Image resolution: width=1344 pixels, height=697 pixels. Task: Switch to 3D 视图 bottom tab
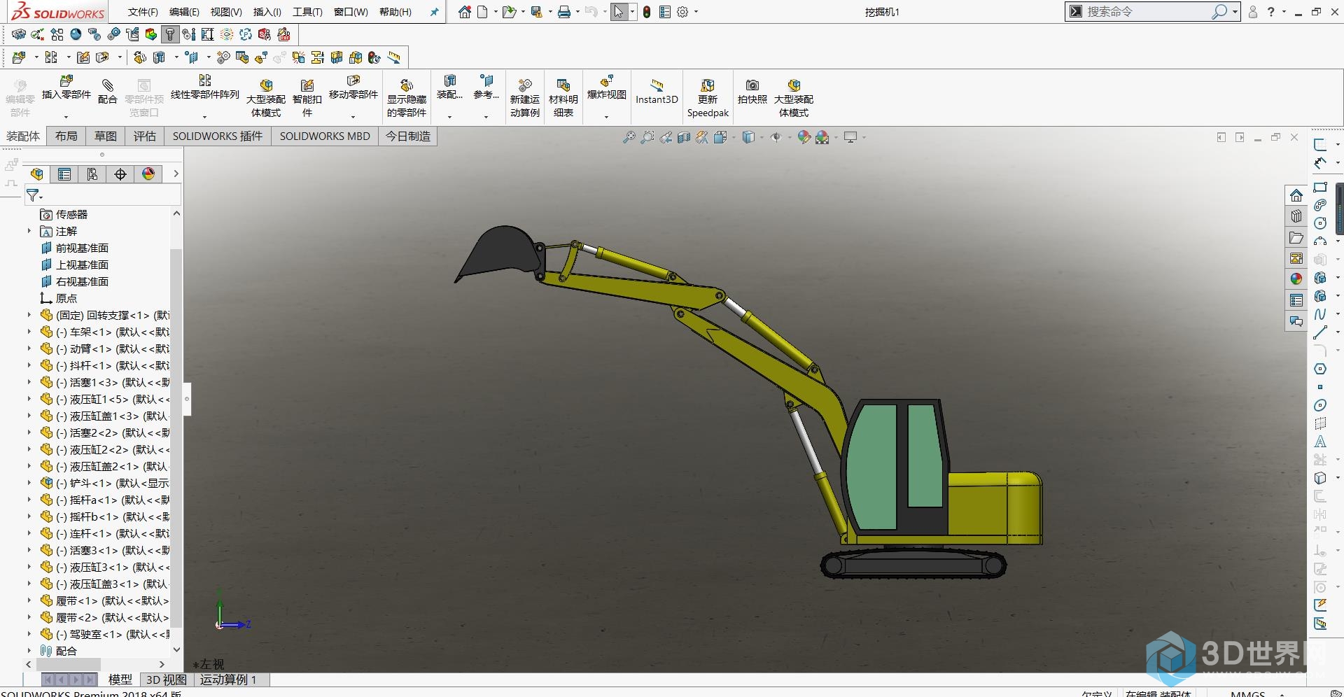tap(166, 680)
